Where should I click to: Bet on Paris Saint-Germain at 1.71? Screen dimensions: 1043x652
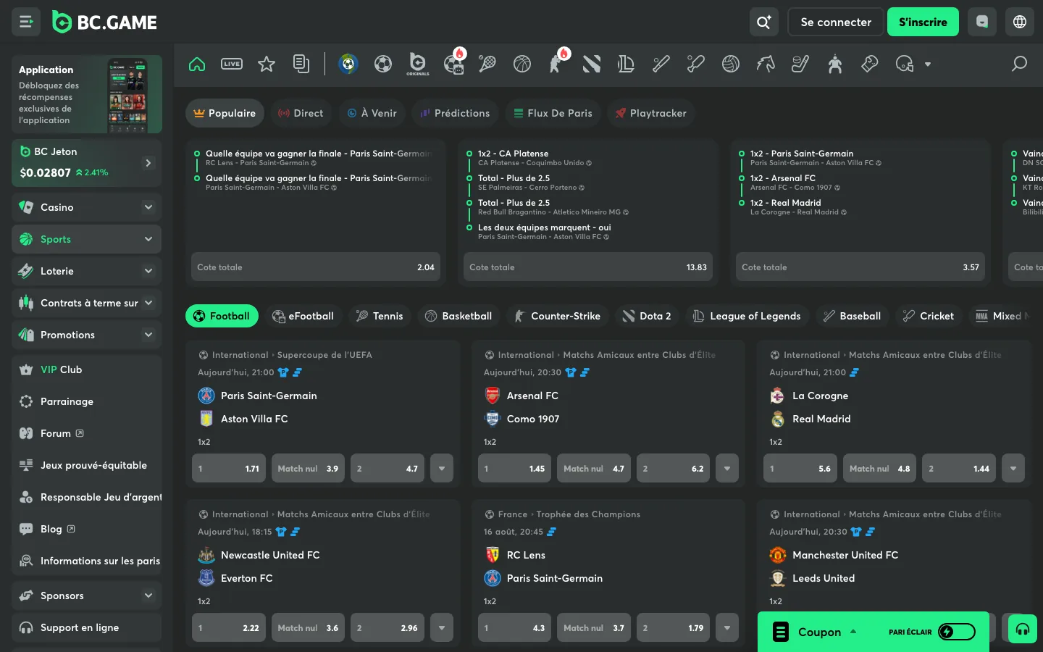click(x=229, y=469)
